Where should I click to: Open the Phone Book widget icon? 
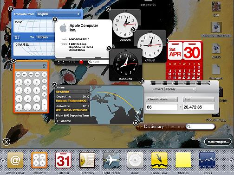[159, 161]
